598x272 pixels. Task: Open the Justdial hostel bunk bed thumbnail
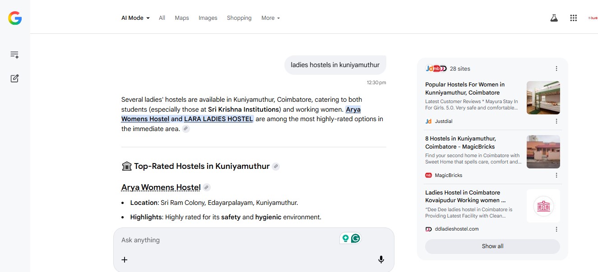[543, 98]
